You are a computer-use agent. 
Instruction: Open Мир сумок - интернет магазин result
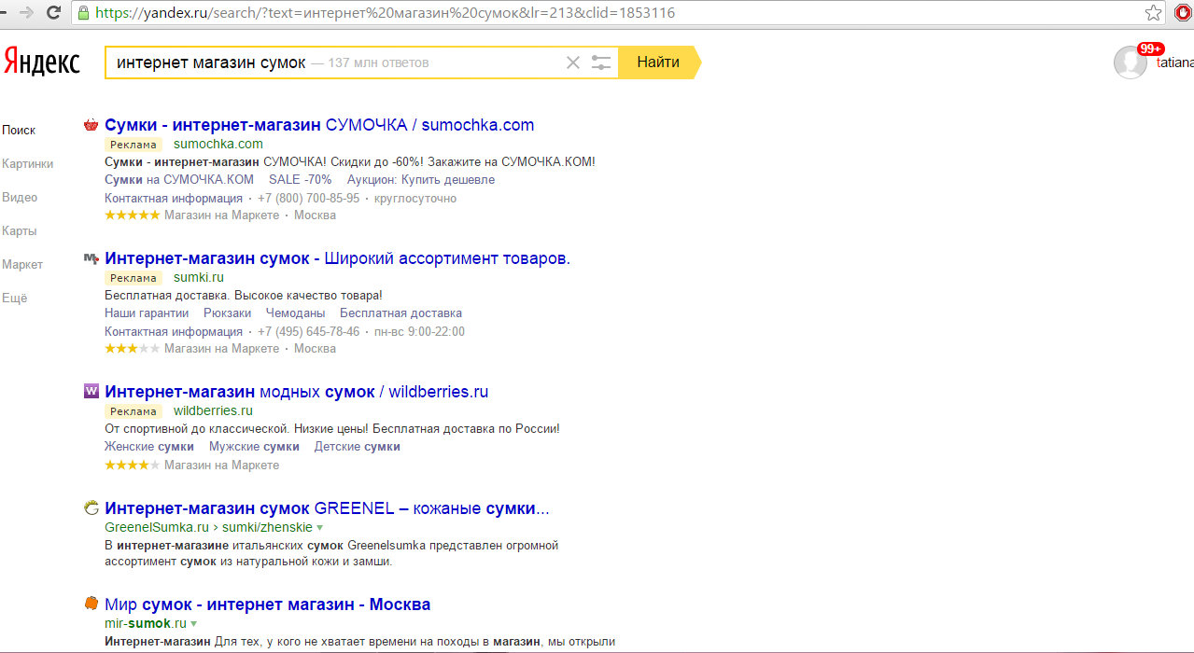point(267,604)
